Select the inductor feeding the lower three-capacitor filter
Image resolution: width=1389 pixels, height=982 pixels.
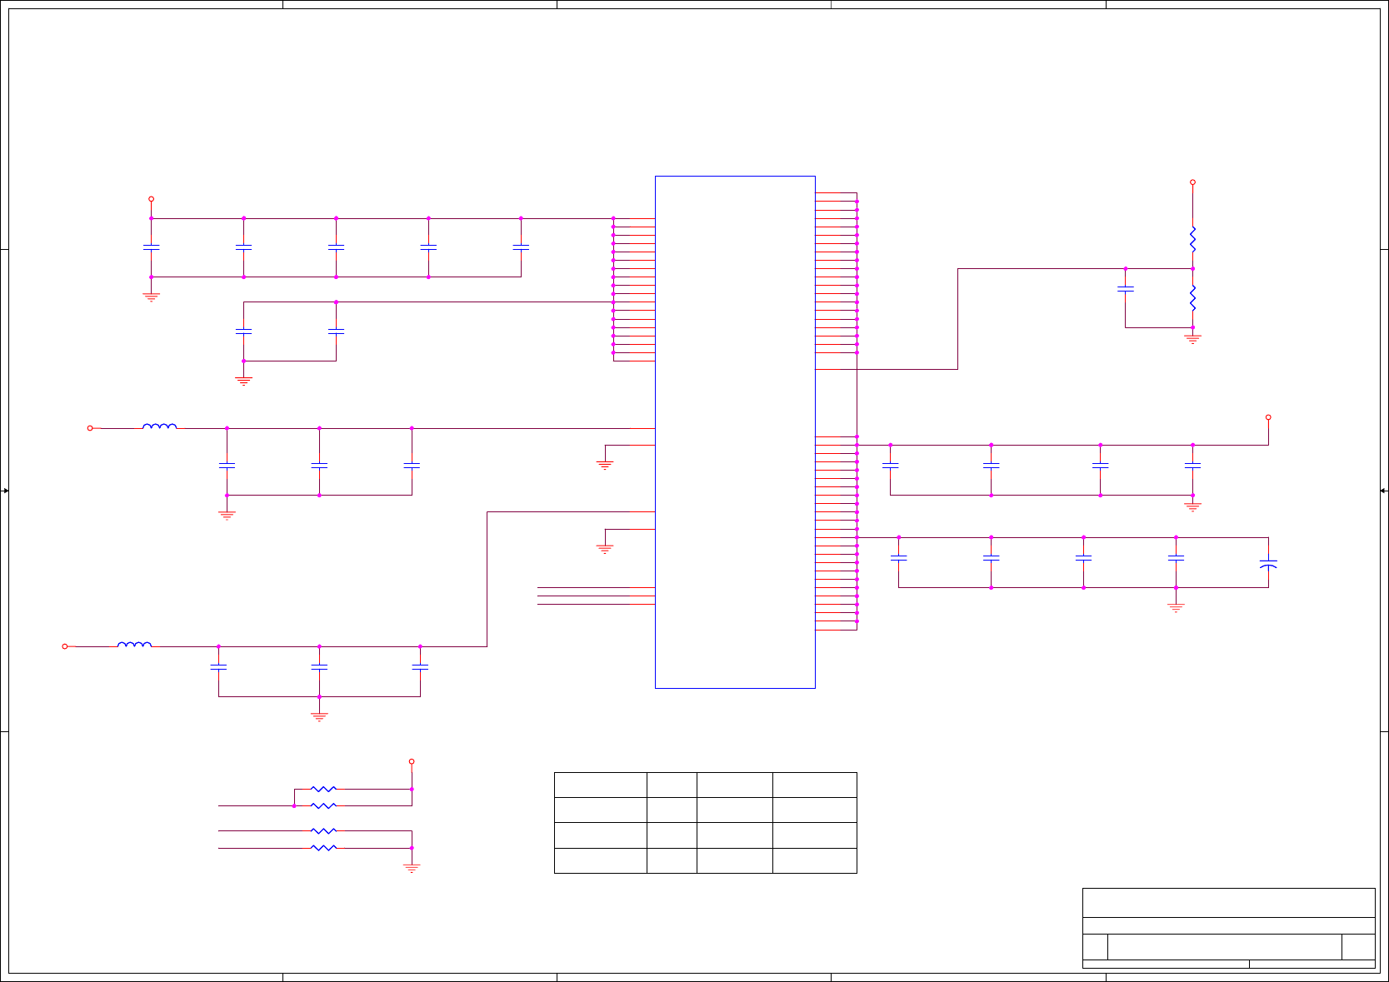point(134,644)
